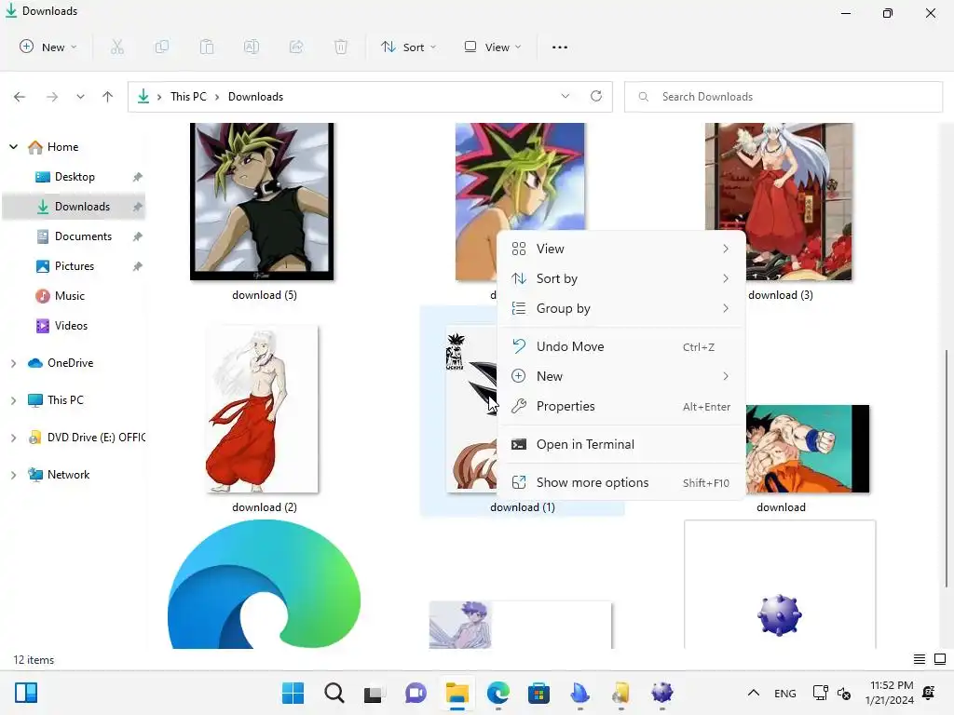Expand the Network tree node
This screenshot has height=715, width=954.
coord(13,475)
